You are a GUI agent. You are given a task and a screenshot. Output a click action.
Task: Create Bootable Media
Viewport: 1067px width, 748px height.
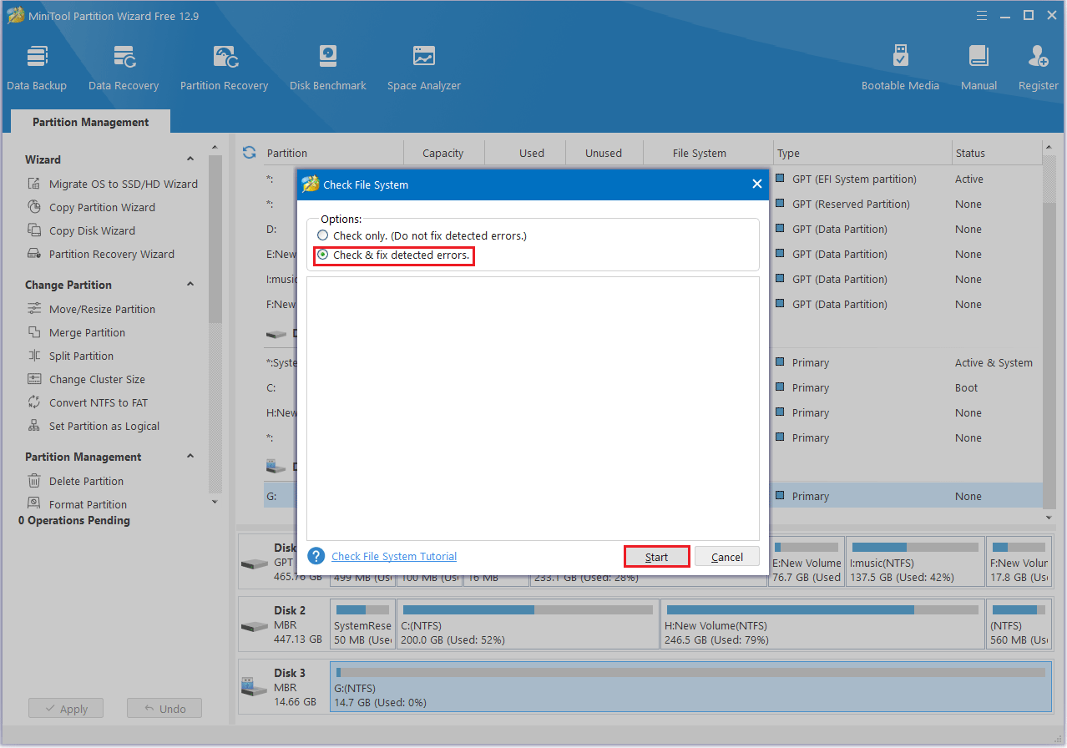click(900, 68)
